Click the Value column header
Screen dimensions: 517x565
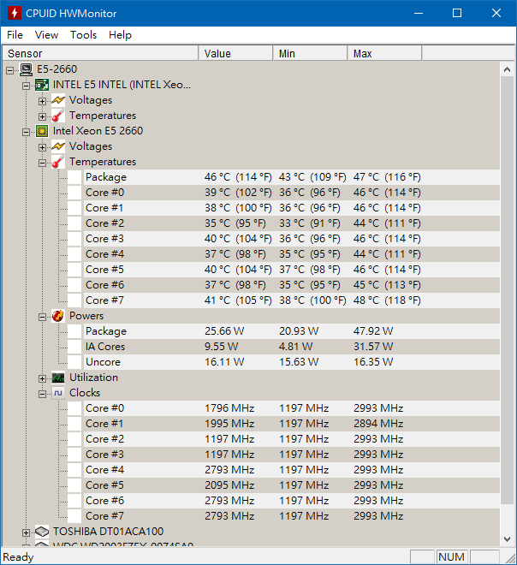click(x=235, y=53)
